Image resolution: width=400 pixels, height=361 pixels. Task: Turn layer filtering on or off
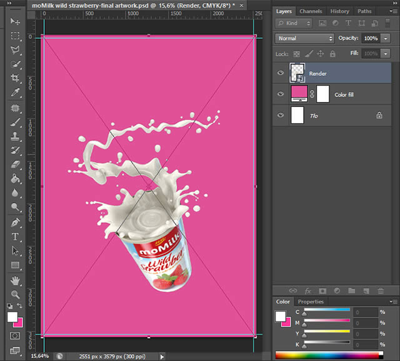click(387, 23)
